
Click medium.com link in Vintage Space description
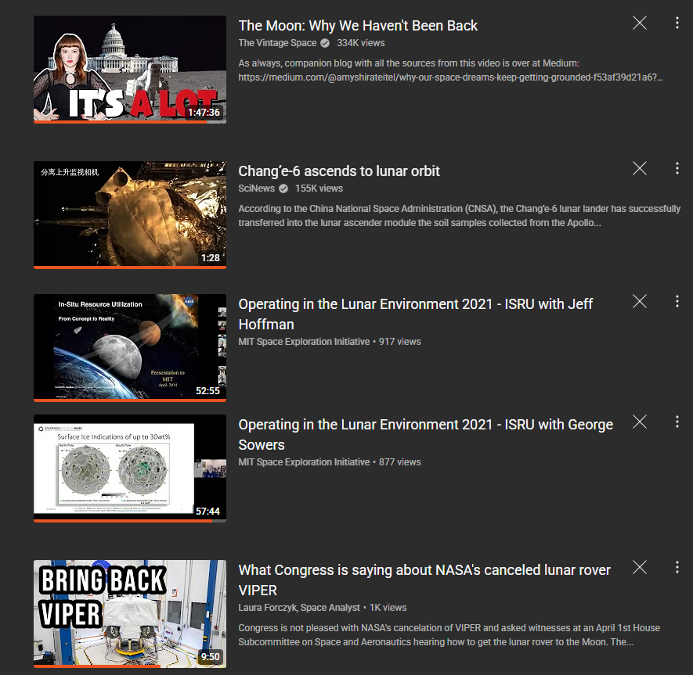click(450, 77)
